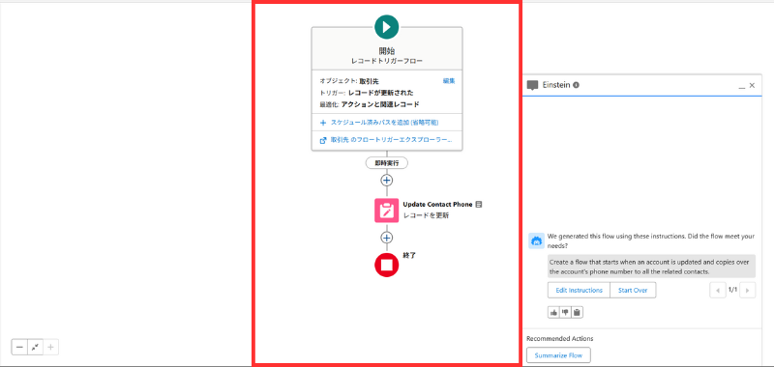Click the Recommended Actions heading
This screenshot has height=367, width=774.
coord(560,338)
